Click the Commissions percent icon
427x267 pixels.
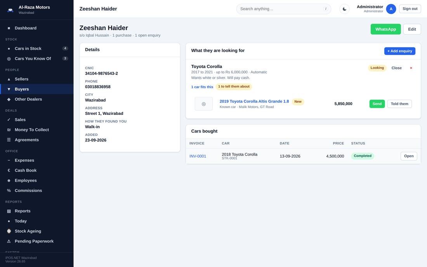(x=9, y=190)
